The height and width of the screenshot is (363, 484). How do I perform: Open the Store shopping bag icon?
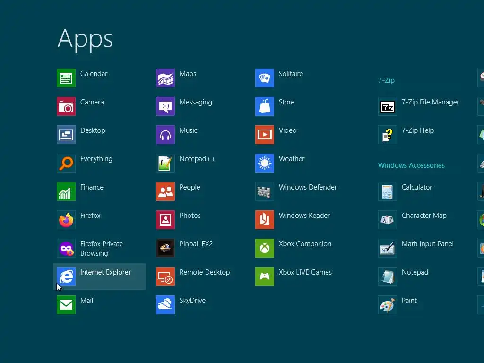coord(265,106)
